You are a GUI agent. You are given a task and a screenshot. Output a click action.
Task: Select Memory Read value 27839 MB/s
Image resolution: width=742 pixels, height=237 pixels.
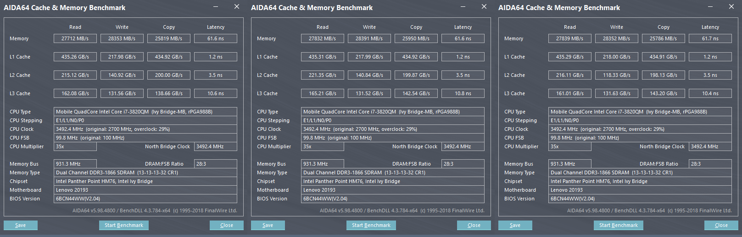coord(570,38)
